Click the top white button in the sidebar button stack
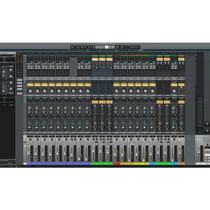 pos(20,80)
